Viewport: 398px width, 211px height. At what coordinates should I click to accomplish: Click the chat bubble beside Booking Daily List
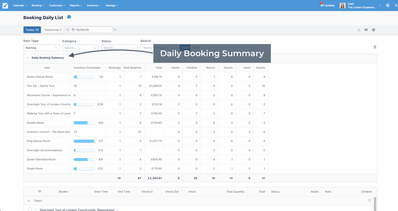tap(69, 17)
